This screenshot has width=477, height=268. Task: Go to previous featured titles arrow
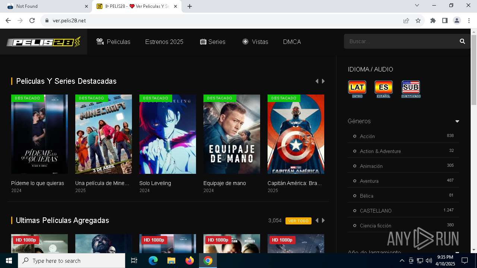click(317, 81)
